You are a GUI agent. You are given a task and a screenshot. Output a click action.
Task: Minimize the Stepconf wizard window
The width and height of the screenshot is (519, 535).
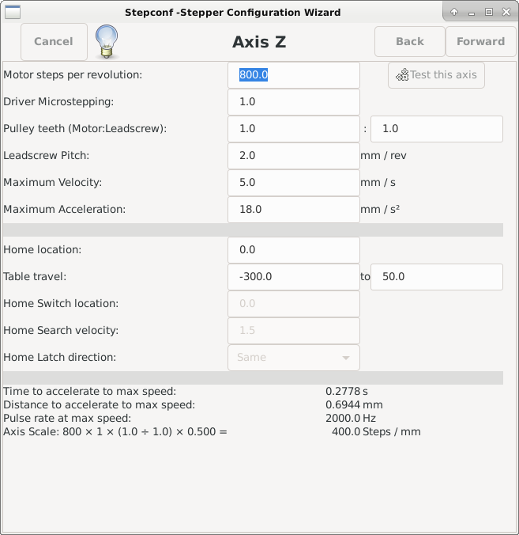click(472, 13)
